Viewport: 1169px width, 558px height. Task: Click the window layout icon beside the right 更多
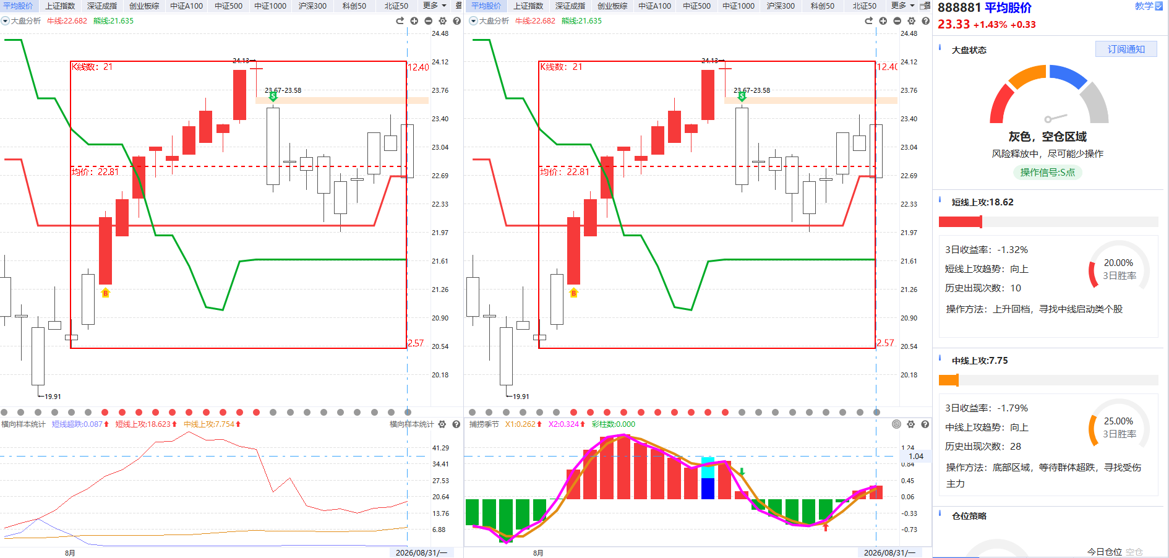(925, 6)
